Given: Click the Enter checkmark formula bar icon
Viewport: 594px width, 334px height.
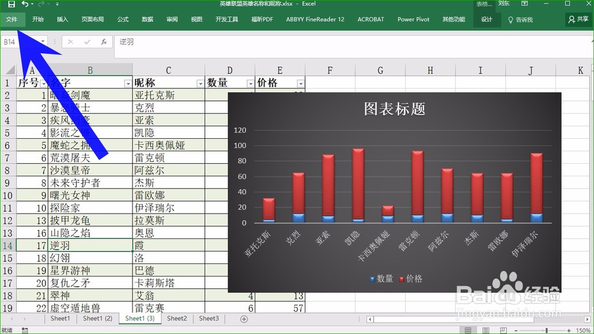Looking at the screenshot, I should pyautogui.click(x=87, y=42).
